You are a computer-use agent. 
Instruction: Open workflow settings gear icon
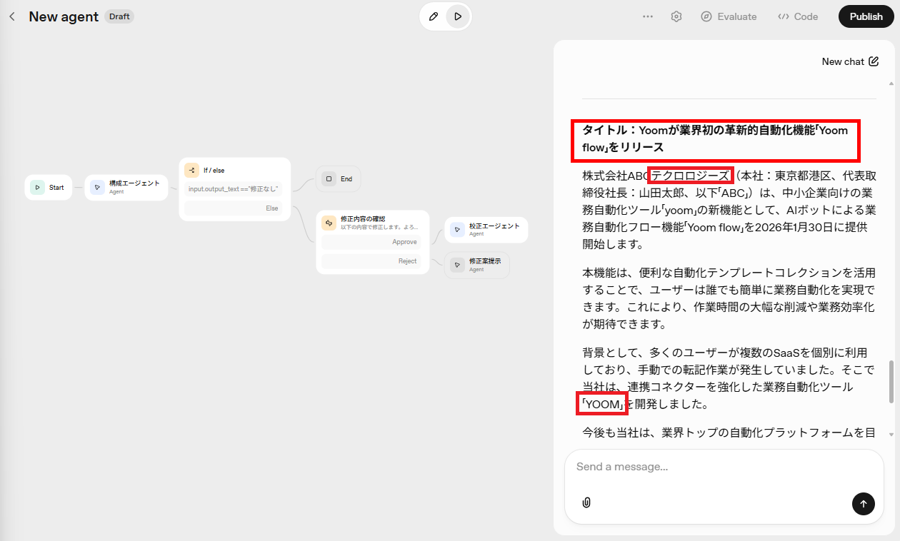[676, 16]
